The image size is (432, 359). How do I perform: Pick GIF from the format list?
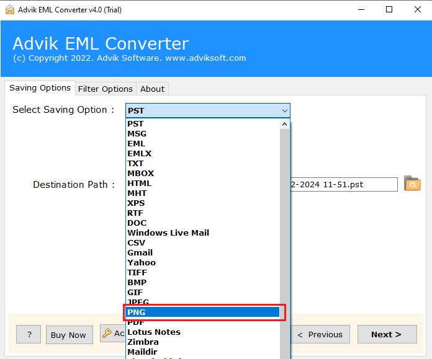tap(203, 293)
